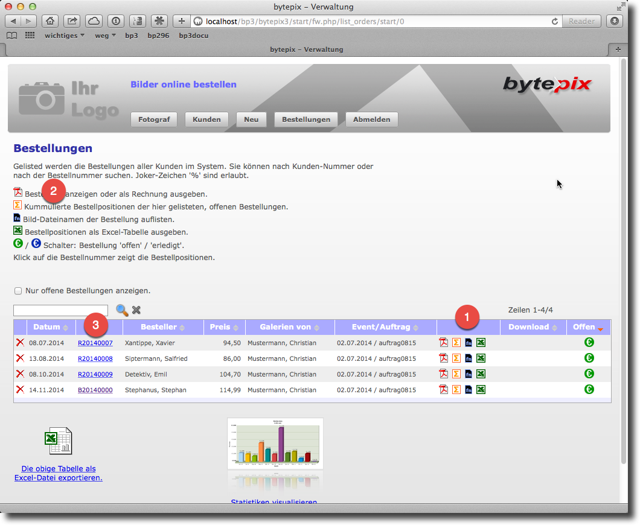Screen dimensions: 640x525
Task: Reload the page via refresh icon
Action: pyautogui.click(x=555, y=21)
